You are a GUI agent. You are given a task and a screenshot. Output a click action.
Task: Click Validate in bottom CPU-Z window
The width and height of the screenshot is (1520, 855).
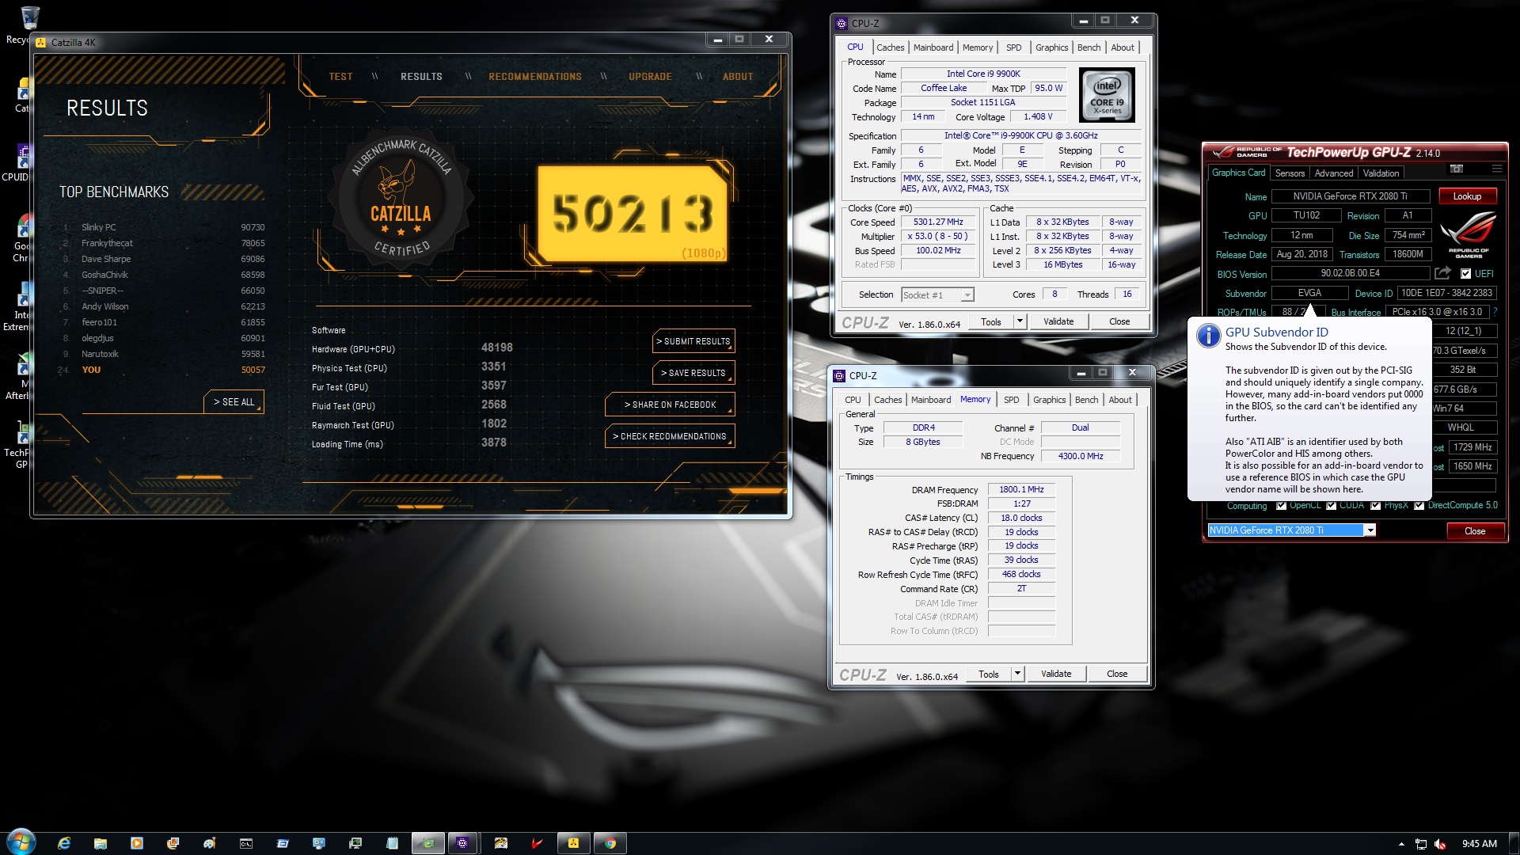[x=1056, y=674]
